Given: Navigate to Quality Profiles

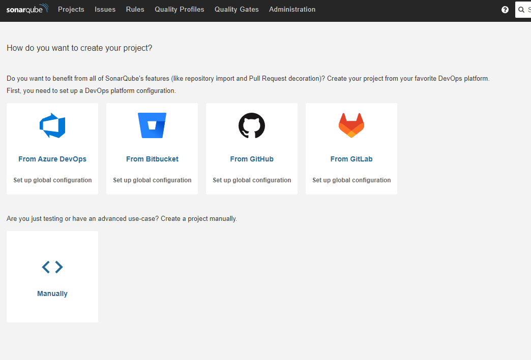Looking at the screenshot, I should click(x=180, y=10).
